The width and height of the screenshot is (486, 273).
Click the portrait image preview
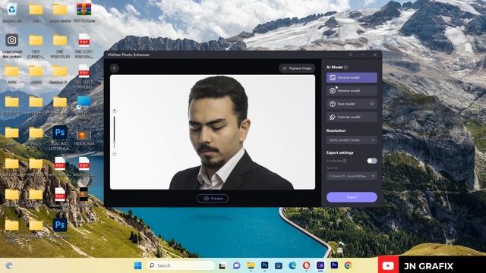[x=213, y=132]
